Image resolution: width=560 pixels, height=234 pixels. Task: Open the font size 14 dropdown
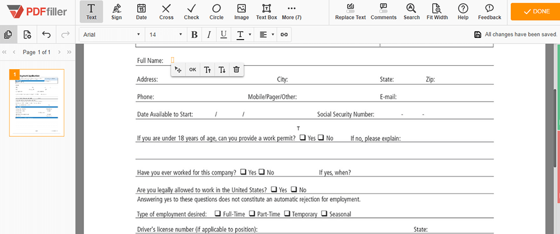point(165,35)
